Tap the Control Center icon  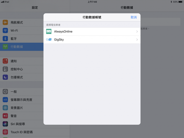tap(5, 69)
